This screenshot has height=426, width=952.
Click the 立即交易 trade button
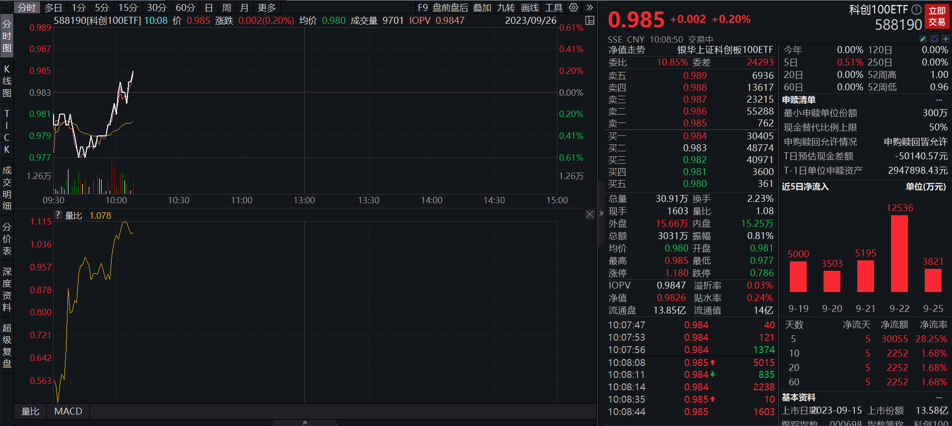[937, 16]
